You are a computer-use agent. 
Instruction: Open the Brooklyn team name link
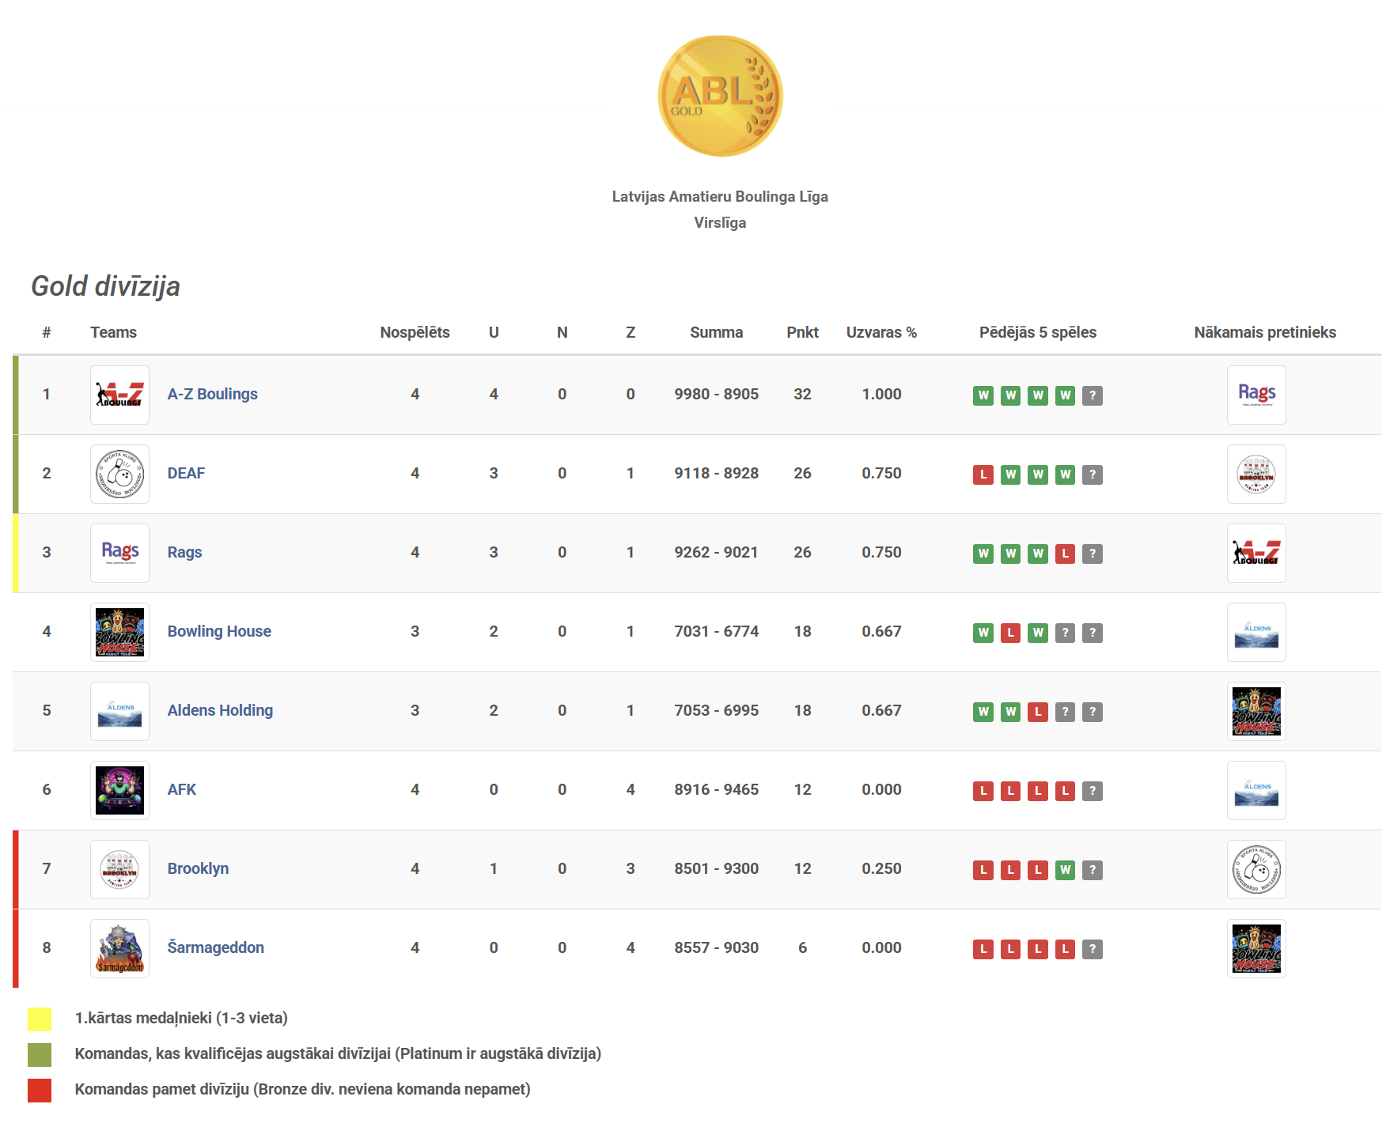point(198,868)
